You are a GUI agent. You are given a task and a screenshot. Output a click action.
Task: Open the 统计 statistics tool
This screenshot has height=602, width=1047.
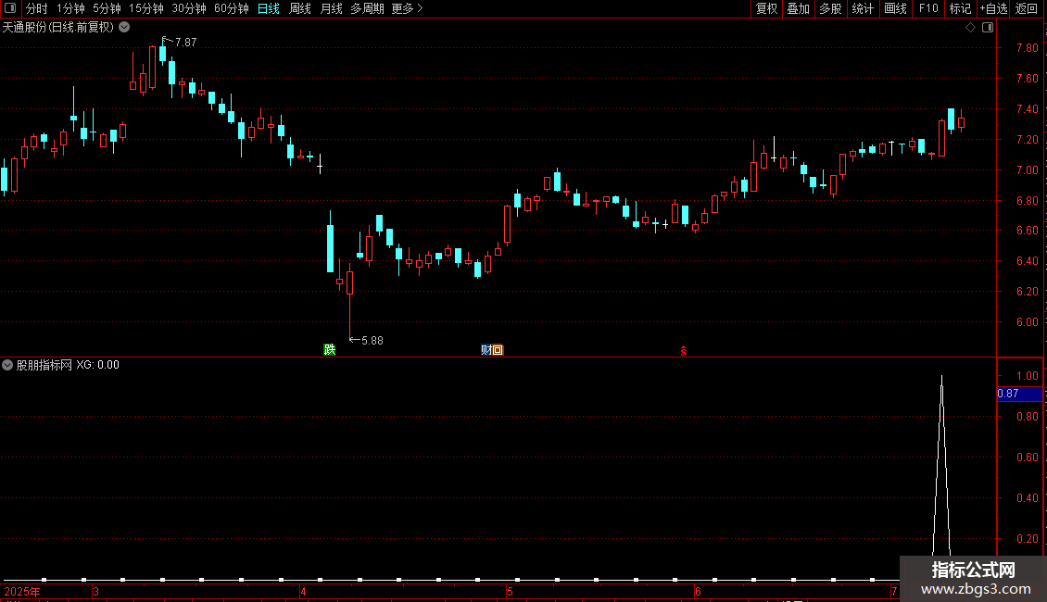(x=863, y=8)
